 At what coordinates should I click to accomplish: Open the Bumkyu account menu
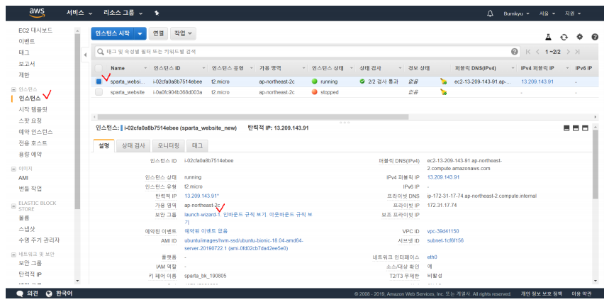click(517, 13)
